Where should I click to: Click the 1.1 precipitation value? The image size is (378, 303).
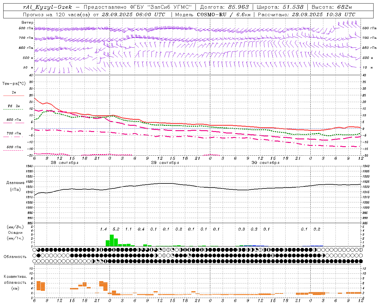click(128, 229)
